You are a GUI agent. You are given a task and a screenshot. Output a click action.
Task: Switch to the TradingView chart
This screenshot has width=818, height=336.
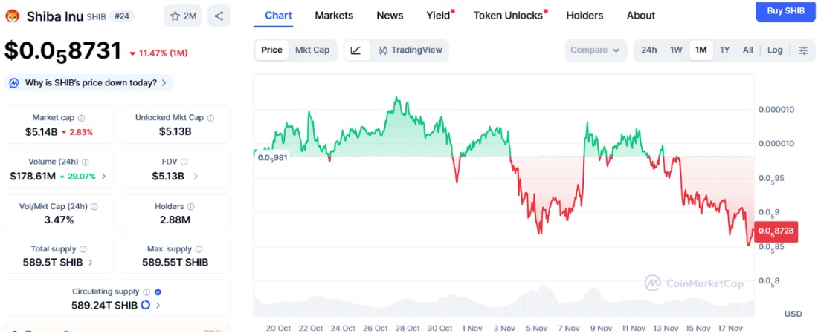410,50
